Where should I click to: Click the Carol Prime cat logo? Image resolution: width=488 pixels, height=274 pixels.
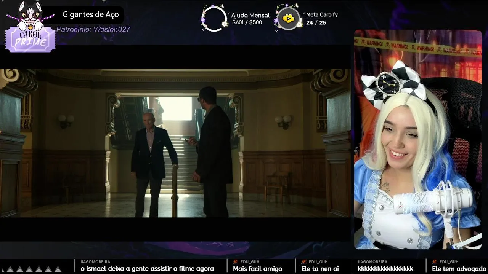click(x=30, y=27)
